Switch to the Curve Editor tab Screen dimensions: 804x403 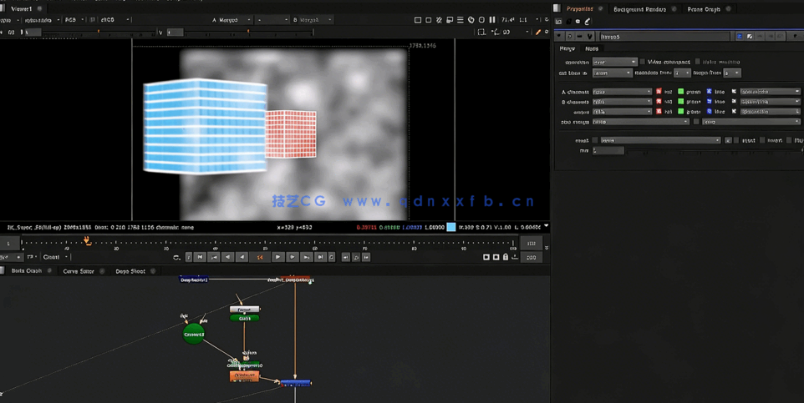pos(79,271)
